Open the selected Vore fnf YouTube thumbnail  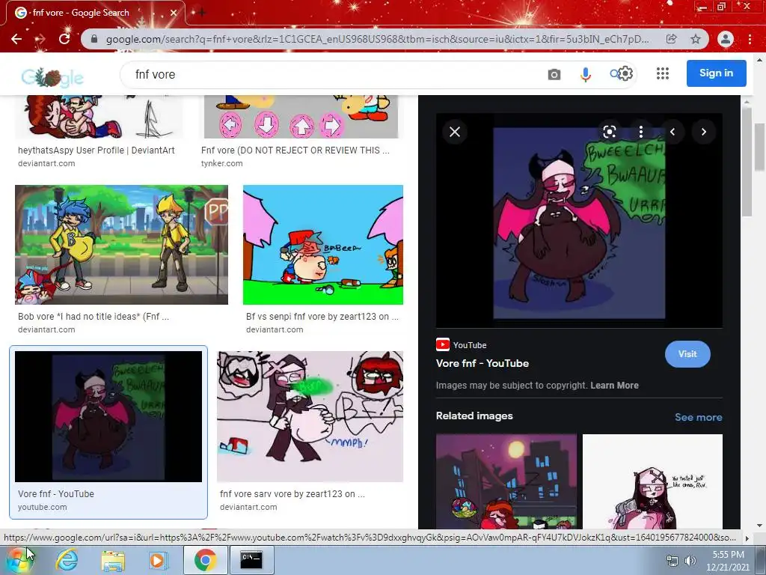pos(108,416)
